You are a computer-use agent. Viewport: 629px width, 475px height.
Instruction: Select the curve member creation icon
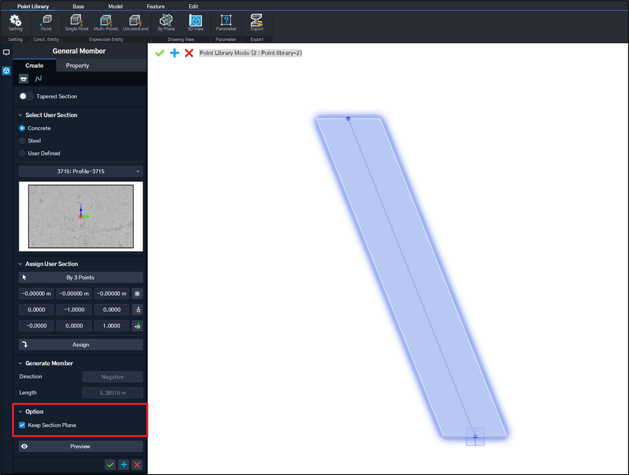pyautogui.click(x=39, y=79)
